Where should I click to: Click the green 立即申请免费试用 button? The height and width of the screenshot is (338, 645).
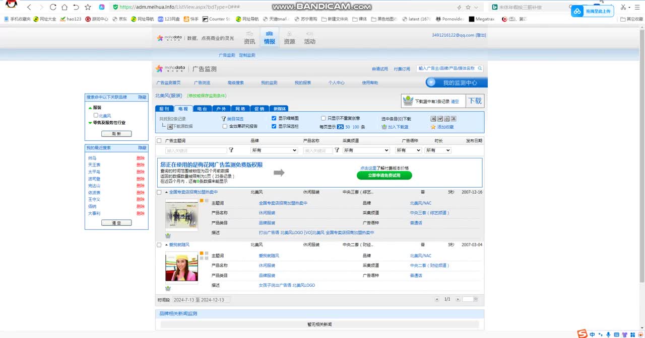pos(384,176)
